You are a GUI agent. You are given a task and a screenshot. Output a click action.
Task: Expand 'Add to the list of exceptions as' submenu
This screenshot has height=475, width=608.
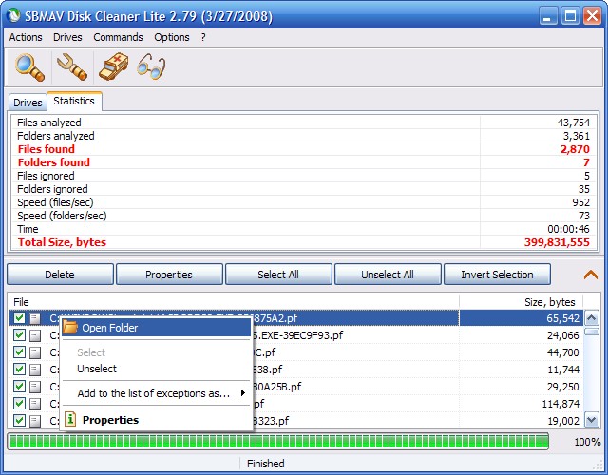[x=243, y=393]
